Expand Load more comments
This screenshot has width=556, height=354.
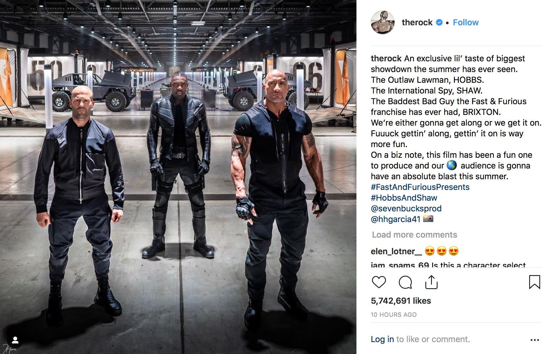tap(414, 235)
